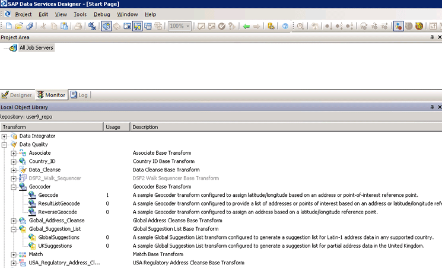Click the Paste toolbar icon
The image size is (442, 268).
coord(64,26)
